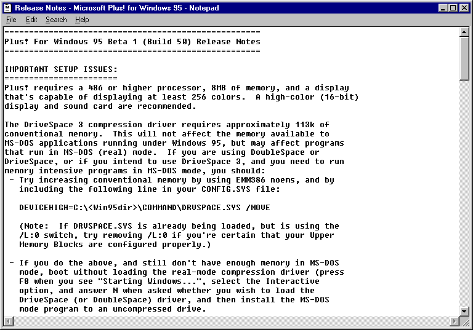Viewport: 473px width, 330px height.
Task: Click 'IMPORTANT SETUP ISSUES:' heading text
Action: tap(61, 69)
